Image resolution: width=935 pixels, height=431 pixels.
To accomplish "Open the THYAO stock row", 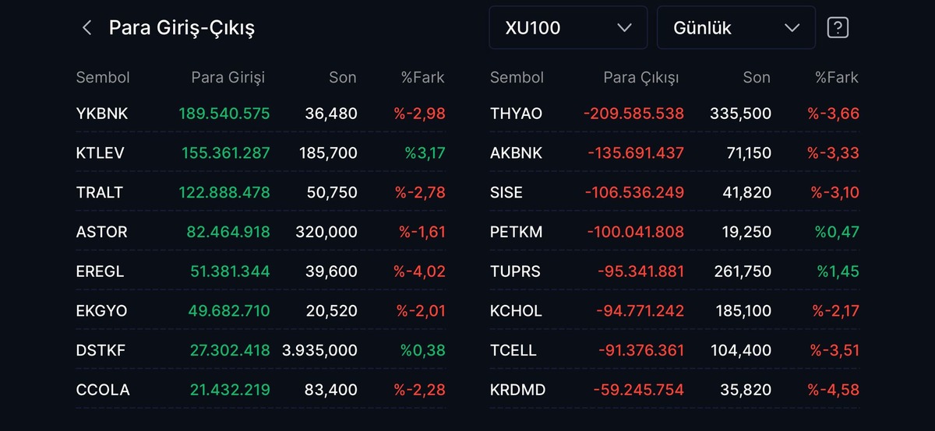I will point(675,114).
